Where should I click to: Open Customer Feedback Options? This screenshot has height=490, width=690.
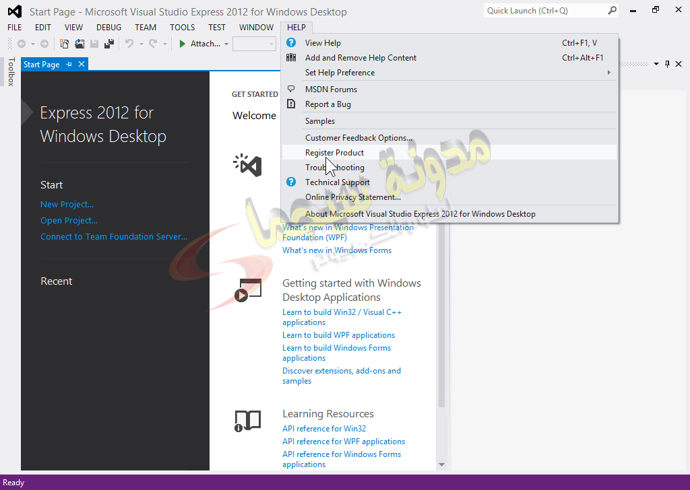point(449,137)
